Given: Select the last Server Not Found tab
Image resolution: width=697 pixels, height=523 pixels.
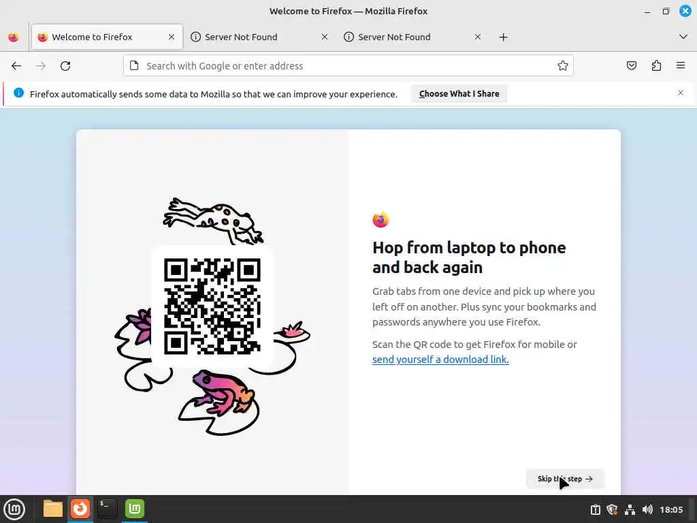Looking at the screenshot, I should tap(413, 37).
